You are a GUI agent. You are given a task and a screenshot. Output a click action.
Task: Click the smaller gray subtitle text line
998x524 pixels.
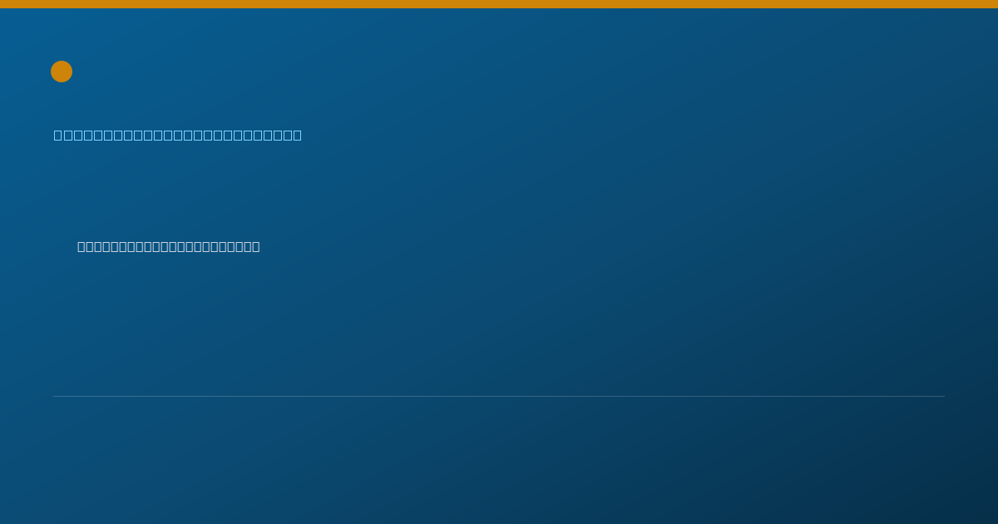(169, 246)
